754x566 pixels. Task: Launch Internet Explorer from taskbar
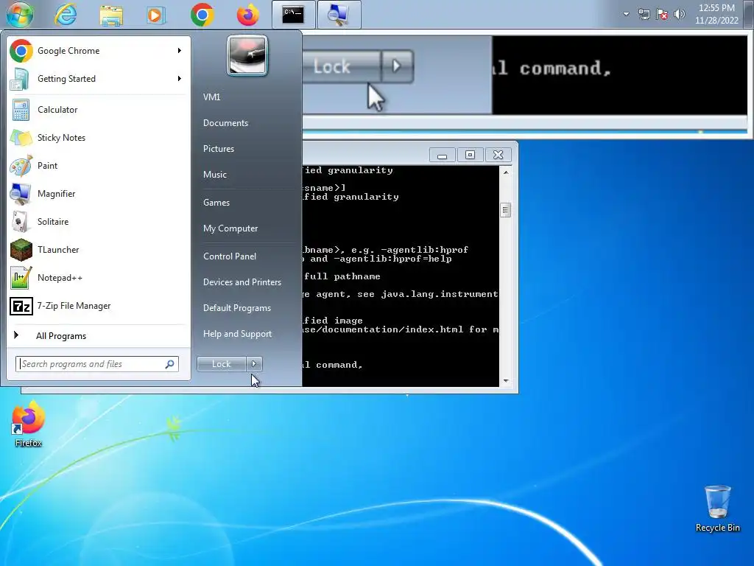point(66,15)
